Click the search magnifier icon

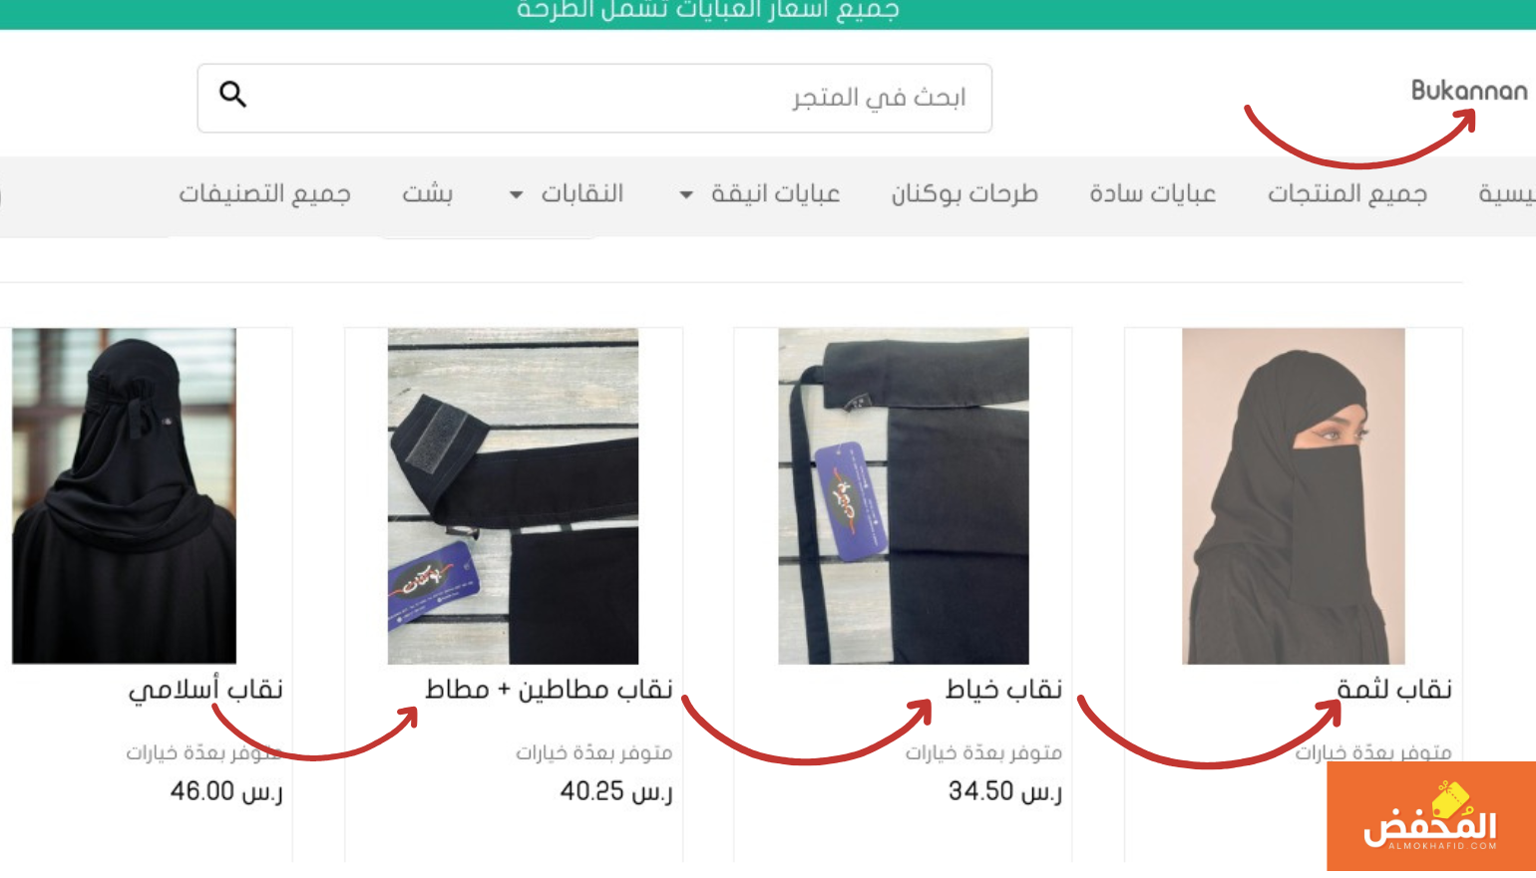232,95
